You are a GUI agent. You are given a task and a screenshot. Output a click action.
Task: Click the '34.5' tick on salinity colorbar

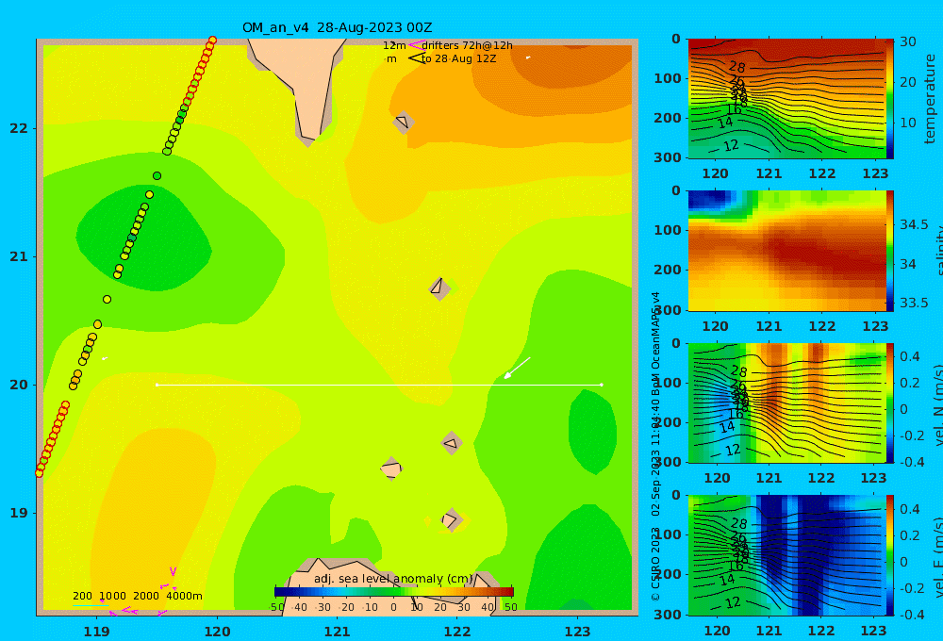click(x=914, y=224)
